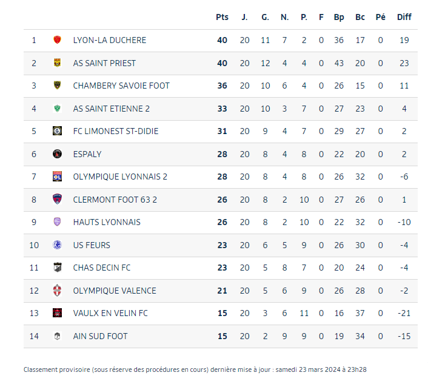The height and width of the screenshot is (381, 428).
Task: Click the Pts column header
Action: pos(222,17)
